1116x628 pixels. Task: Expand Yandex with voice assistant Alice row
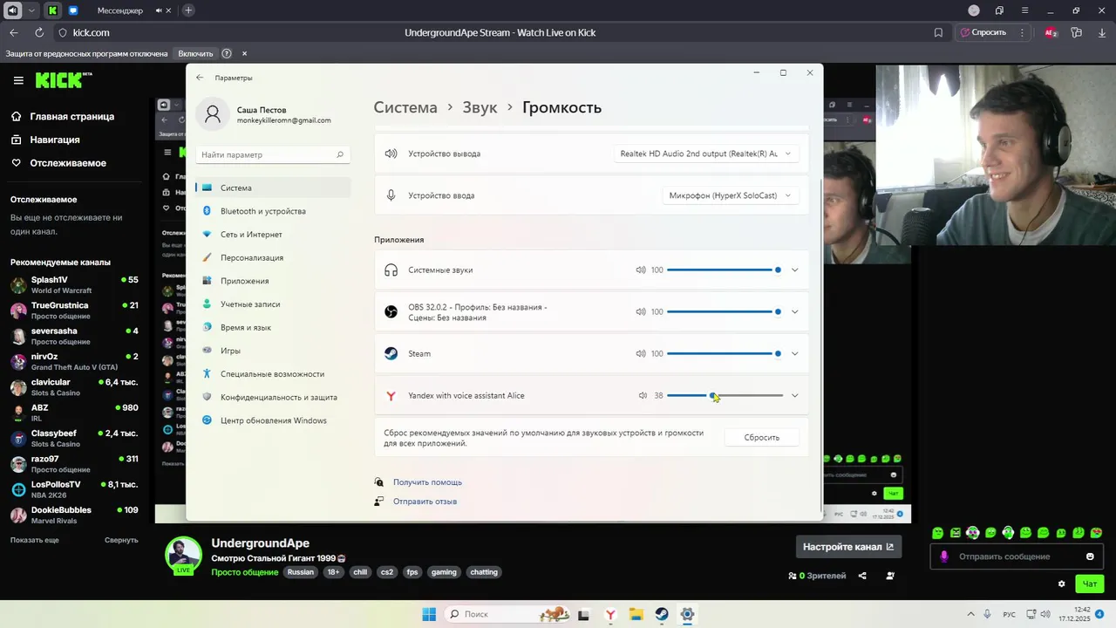click(794, 395)
